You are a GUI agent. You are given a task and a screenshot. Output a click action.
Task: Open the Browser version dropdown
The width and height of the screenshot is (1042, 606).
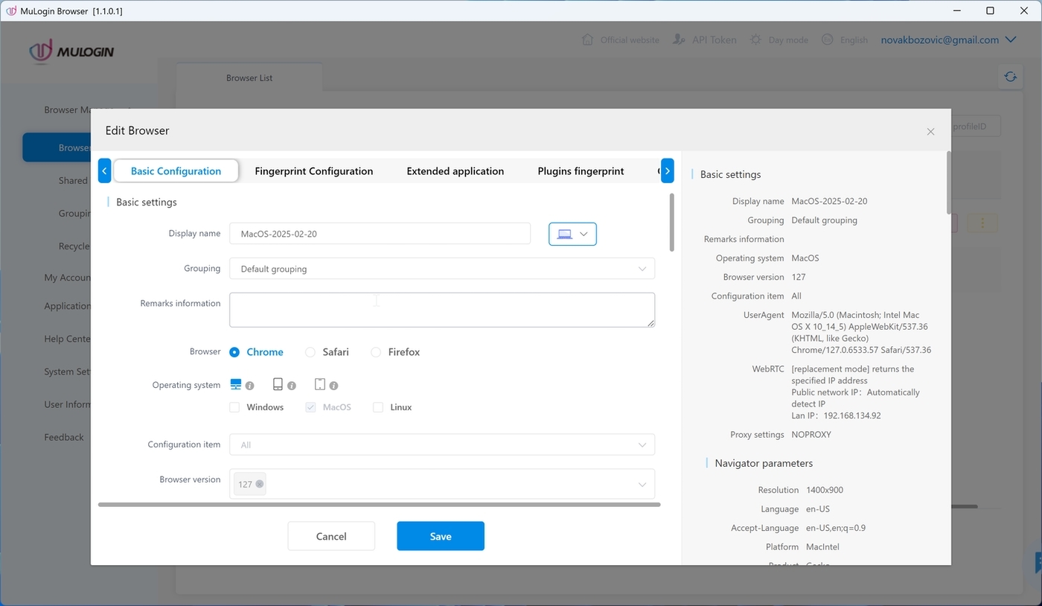[x=442, y=484]
